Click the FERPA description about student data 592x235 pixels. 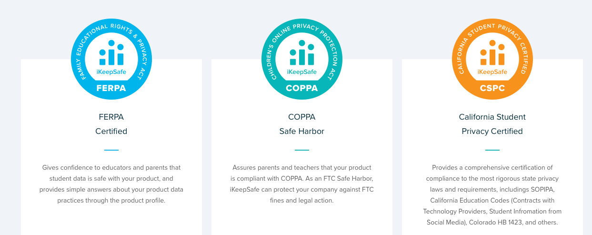pyautogui.click(x=111, y=184)
